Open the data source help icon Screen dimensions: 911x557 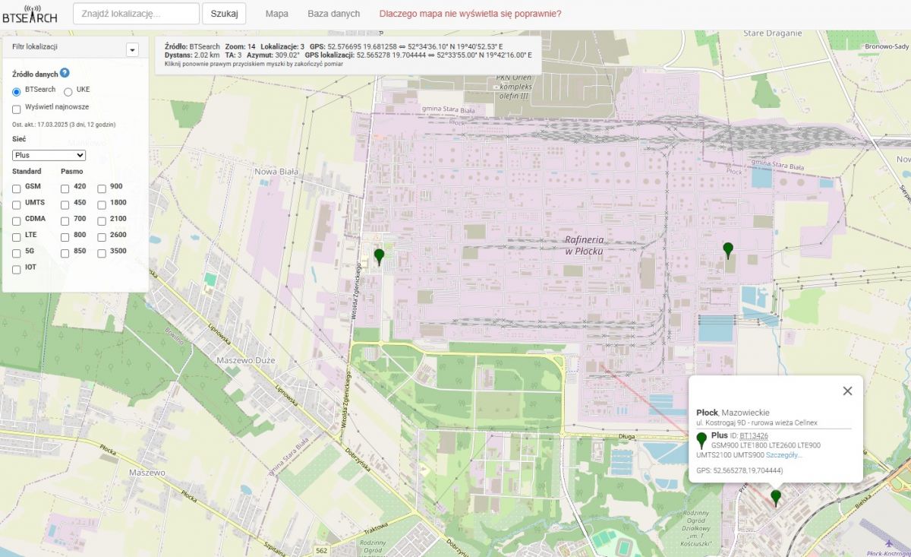coord(65,73)
